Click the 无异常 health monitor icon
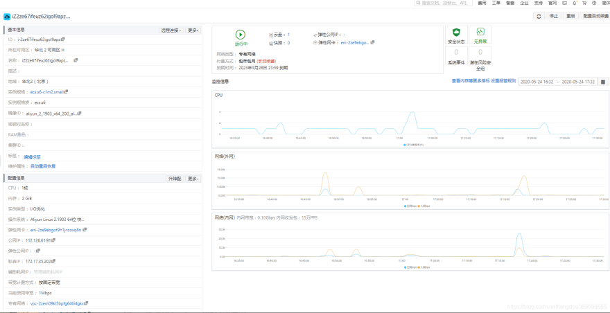 pos(480,32)
